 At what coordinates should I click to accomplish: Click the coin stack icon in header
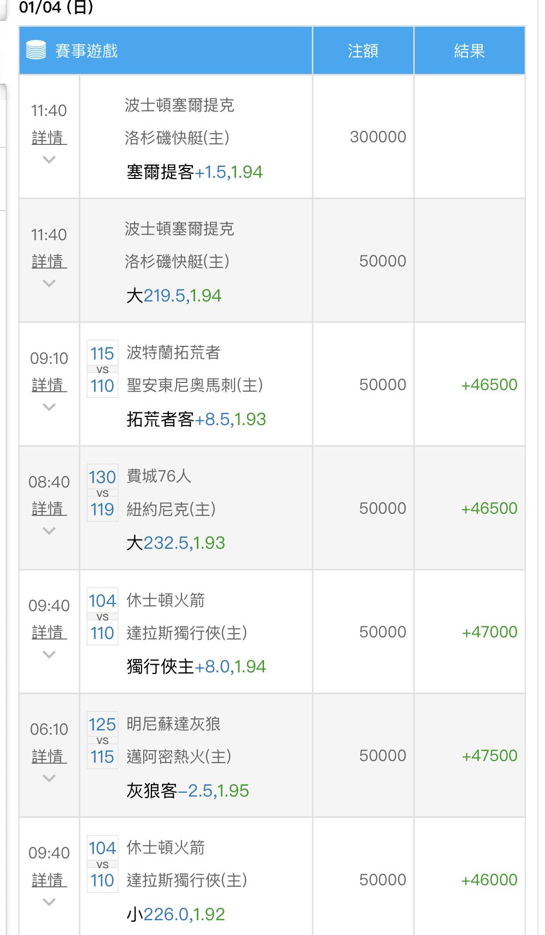click(x=36, y=50)
